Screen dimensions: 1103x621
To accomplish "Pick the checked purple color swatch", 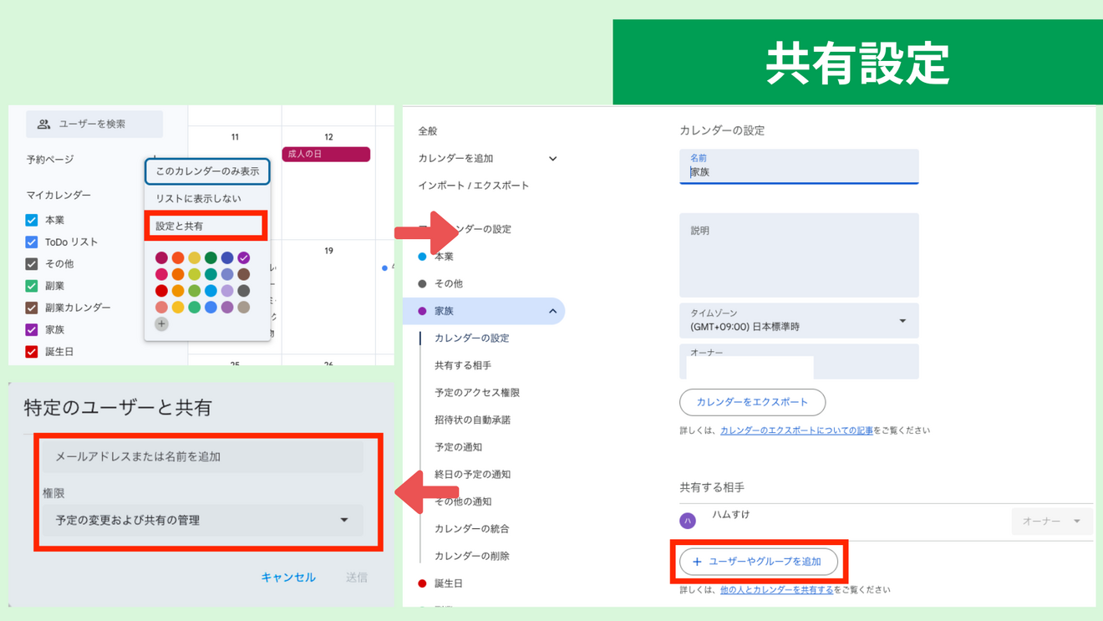I will click(x=244, y=257).
